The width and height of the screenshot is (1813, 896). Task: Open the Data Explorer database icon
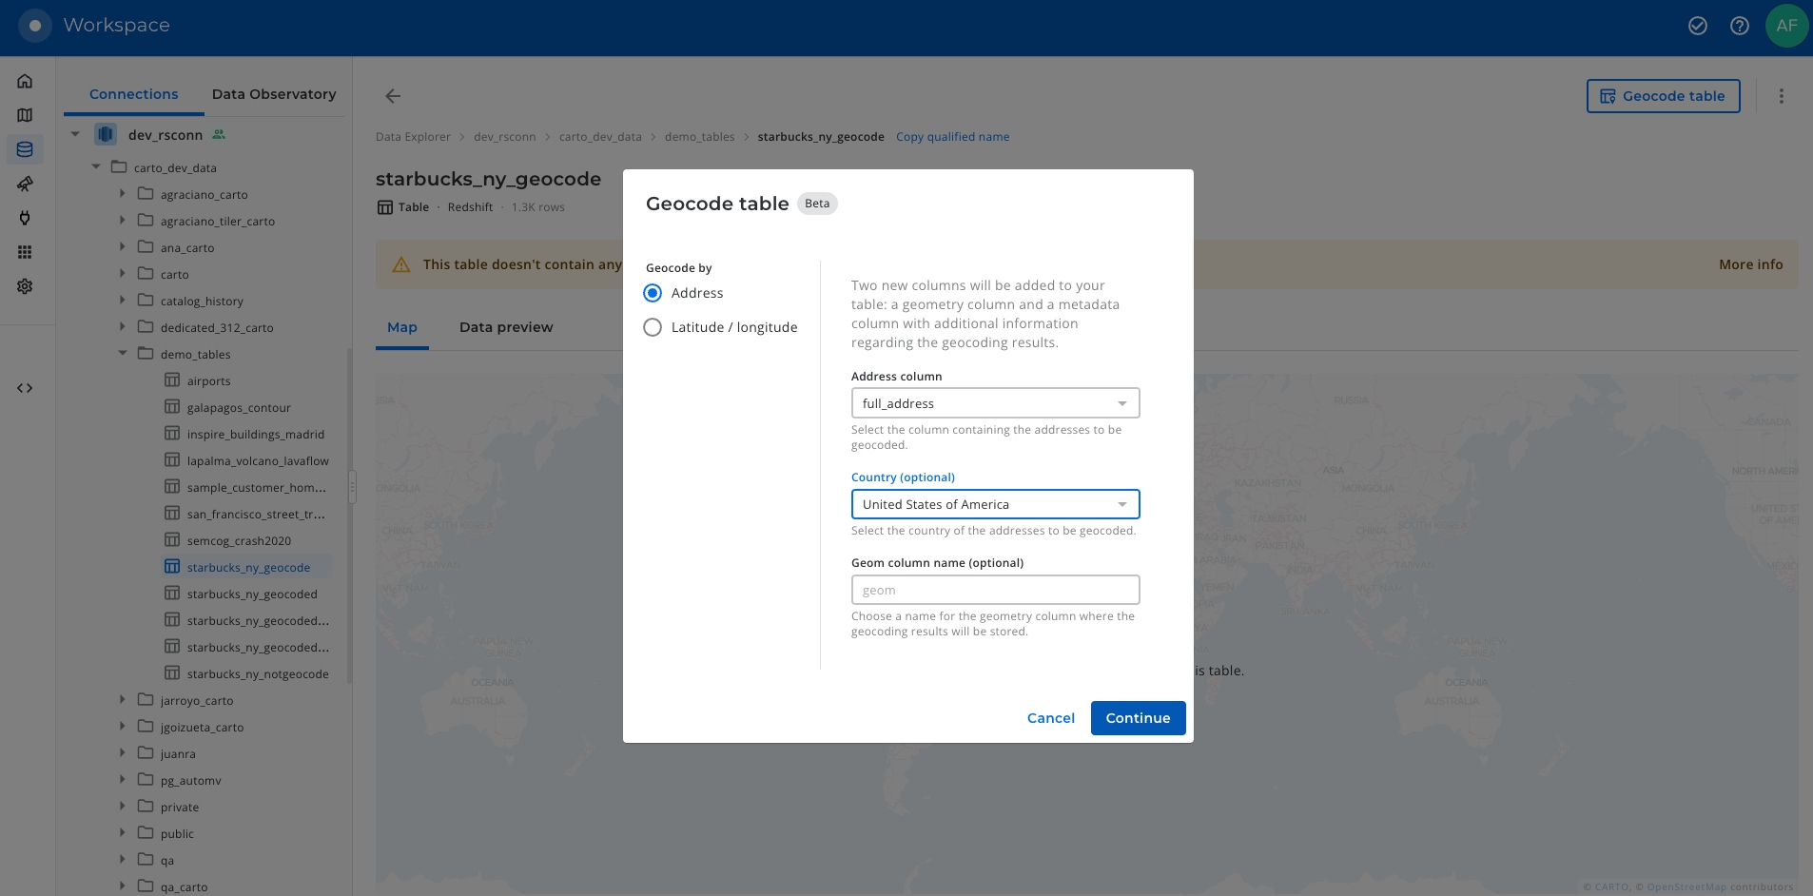click(x=25, y=149)
